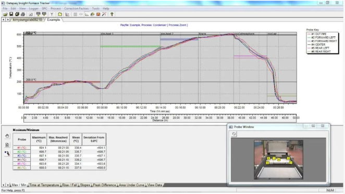Open the help question mark icon
Image resolution: width=345 pixels, height=194 pixels.
pyautogui.click(x=112, y=14)
